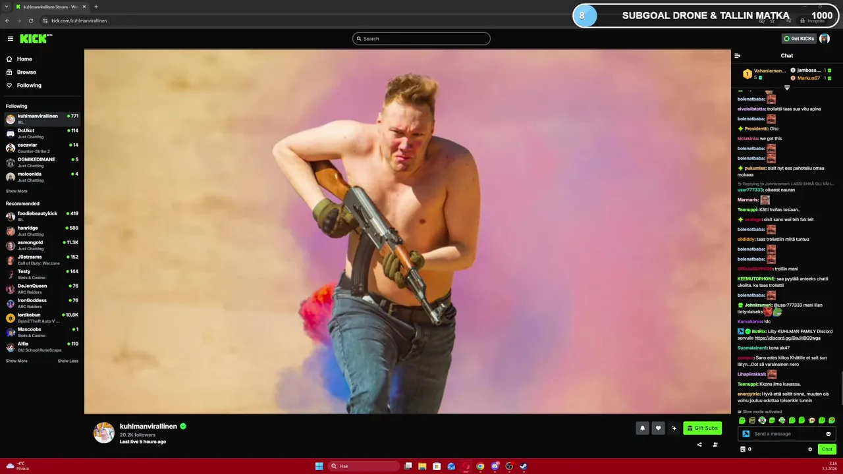
Task: Click the hammer moderator icon in chat input
Action: pyautogui.click(x=746, y=434)
